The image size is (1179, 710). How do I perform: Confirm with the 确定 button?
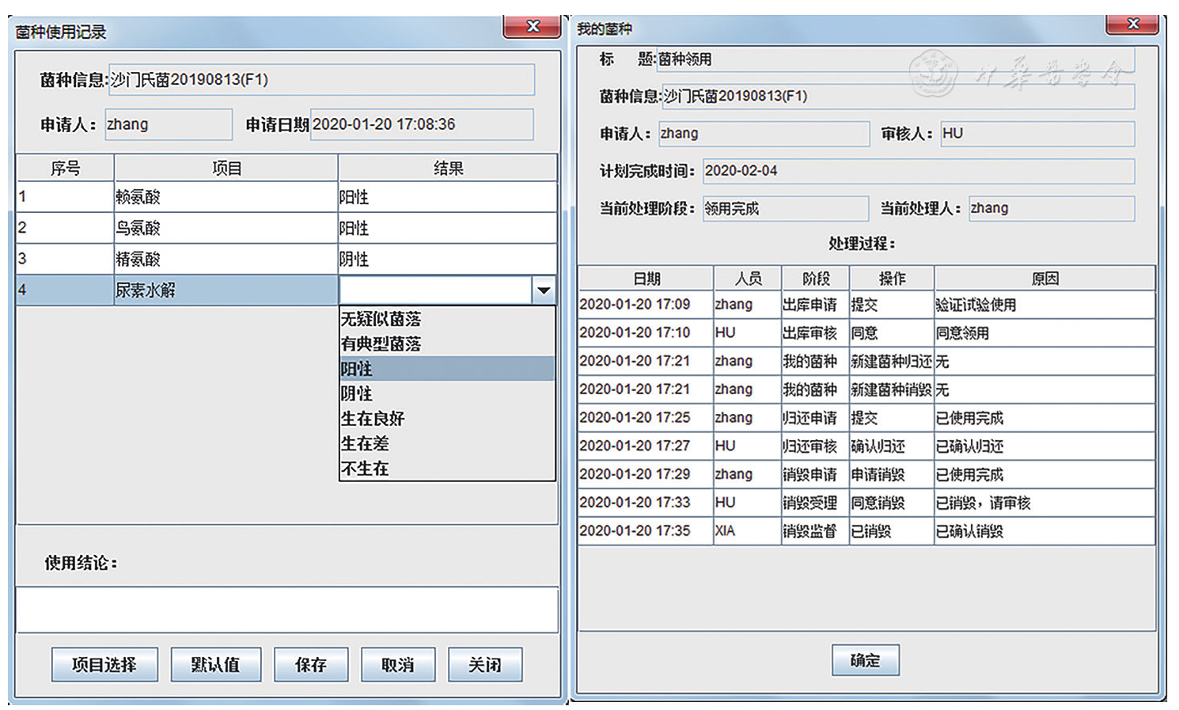[x=865, y=660]
